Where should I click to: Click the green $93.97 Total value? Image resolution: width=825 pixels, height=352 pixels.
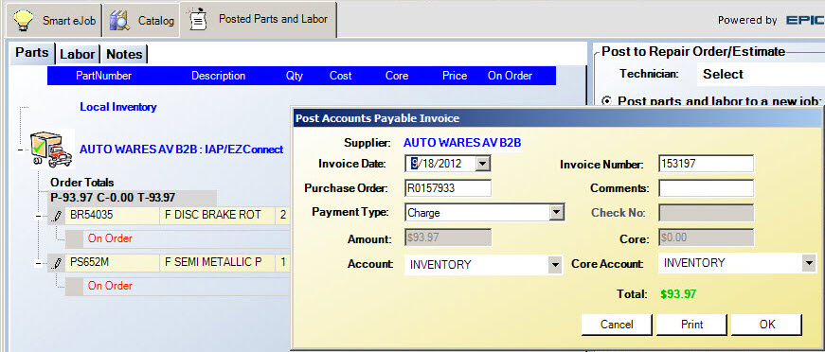[678, 294]
